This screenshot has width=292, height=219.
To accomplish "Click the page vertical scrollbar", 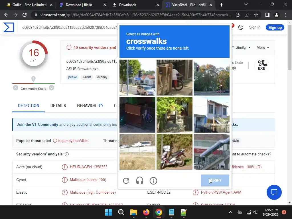I will point(289,48).
